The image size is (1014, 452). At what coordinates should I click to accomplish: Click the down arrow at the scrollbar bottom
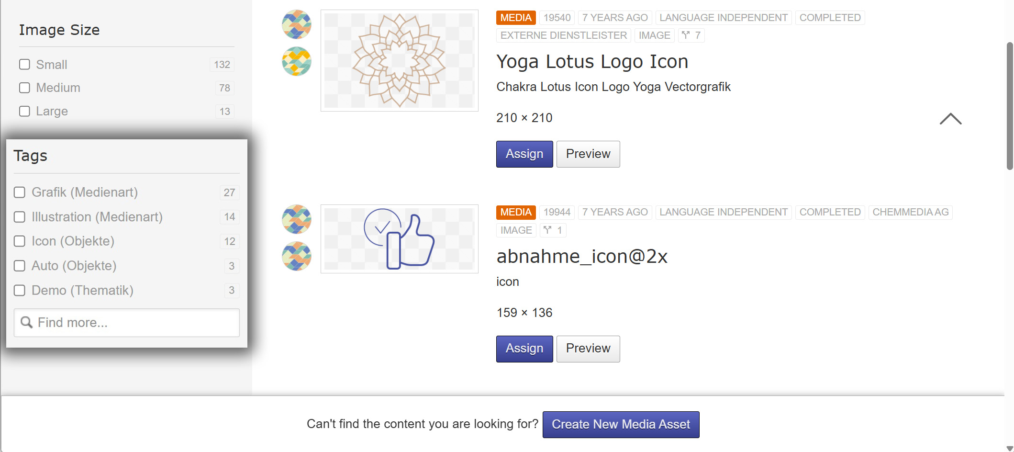(x=1009, y=448)
